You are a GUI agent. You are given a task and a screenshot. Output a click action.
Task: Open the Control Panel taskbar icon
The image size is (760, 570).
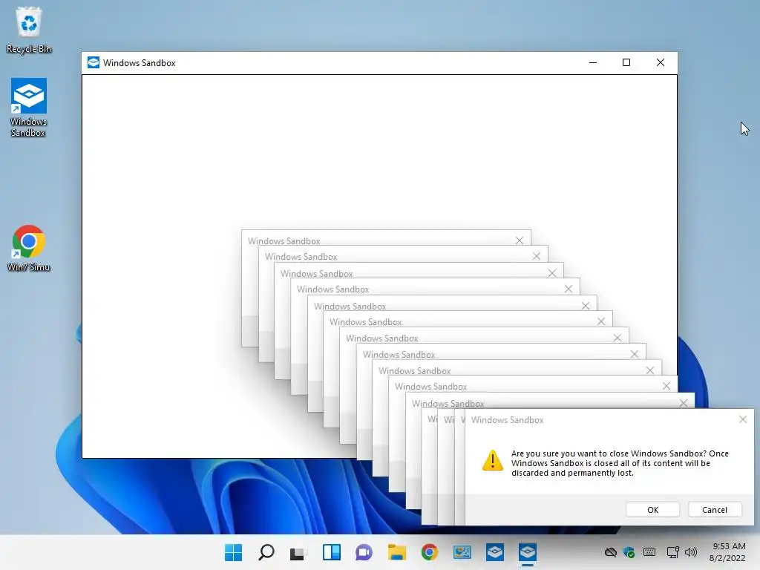tap(462, 552)
